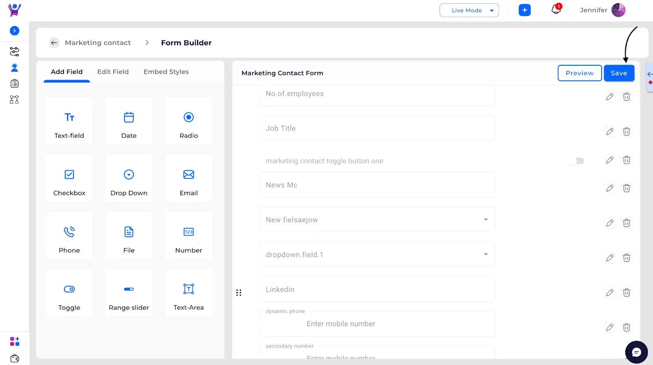Add a Toggle field

[69, 293]
